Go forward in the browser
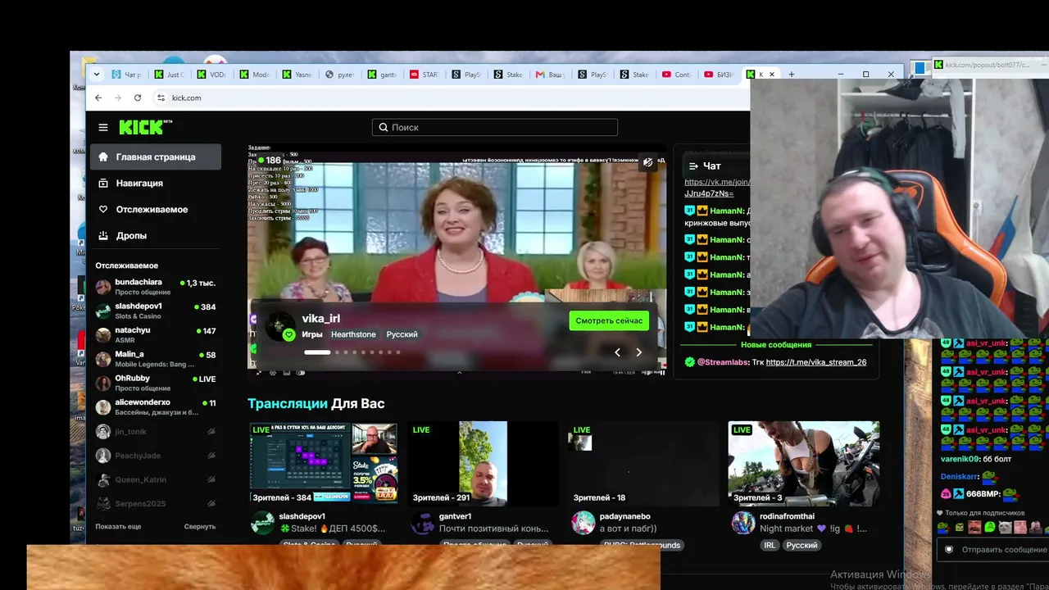Image resolution: width=1049 pixels, height=590 pixels. (117, 98)
